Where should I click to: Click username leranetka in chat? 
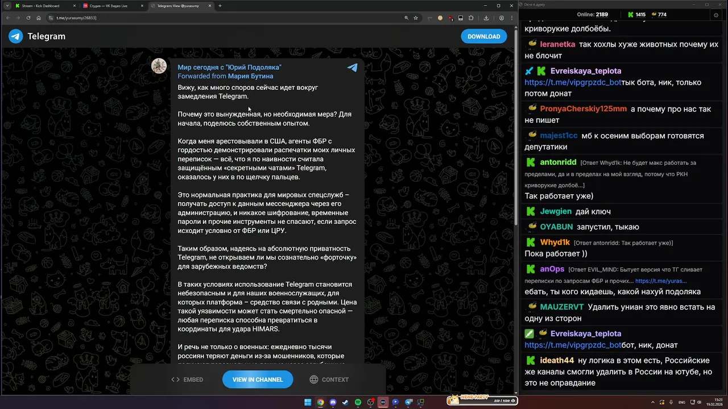pos(557,44)
